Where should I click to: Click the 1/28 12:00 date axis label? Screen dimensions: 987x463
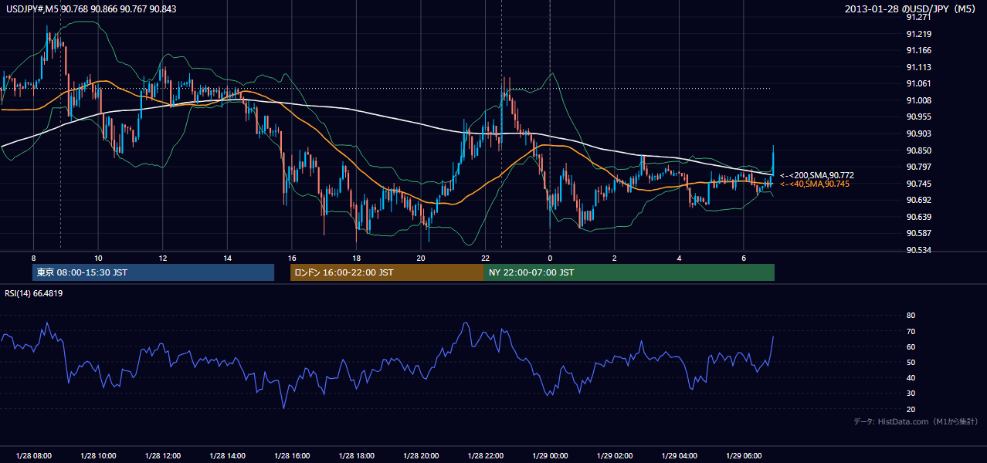pos(163,455)
